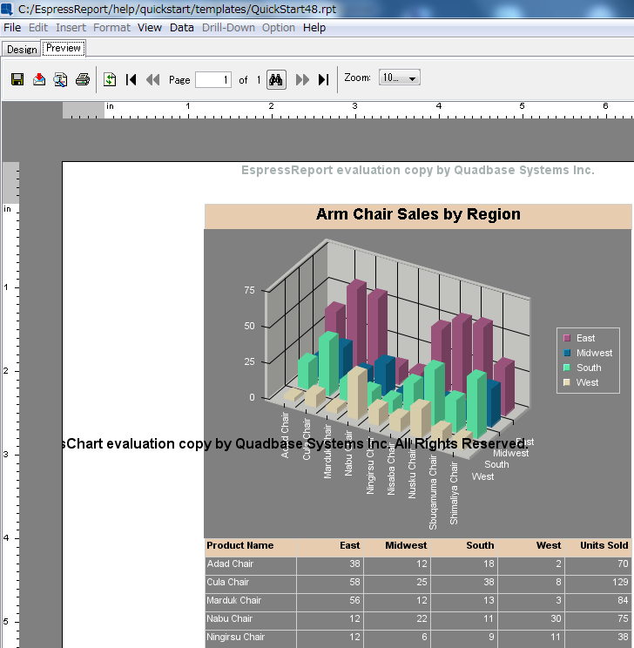The image size is (634, 648).
Task: Switch to the Design tab
Action: pos(22,49)
